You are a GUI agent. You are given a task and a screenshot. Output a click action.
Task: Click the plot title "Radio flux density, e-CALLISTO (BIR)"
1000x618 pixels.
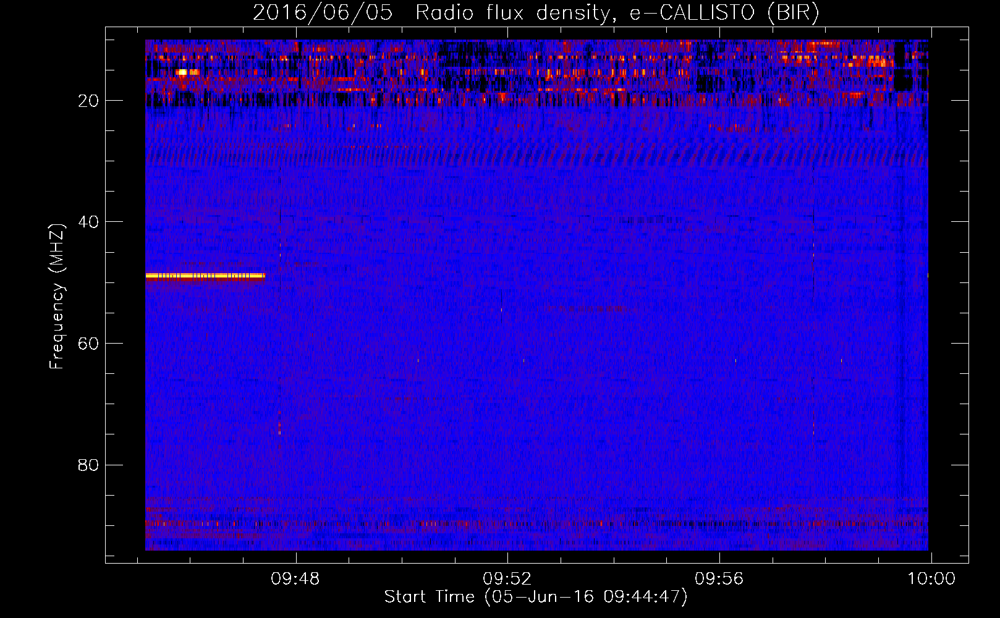coord(617,13)
